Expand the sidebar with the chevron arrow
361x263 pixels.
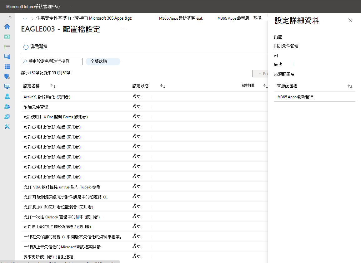click(x=10, y=17)
